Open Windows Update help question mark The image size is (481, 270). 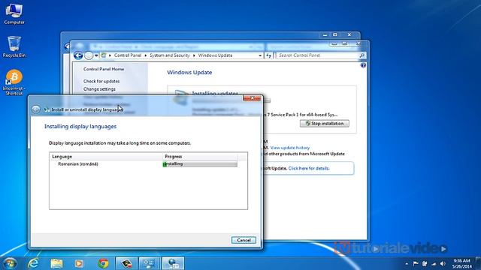[x=363, y=65]
